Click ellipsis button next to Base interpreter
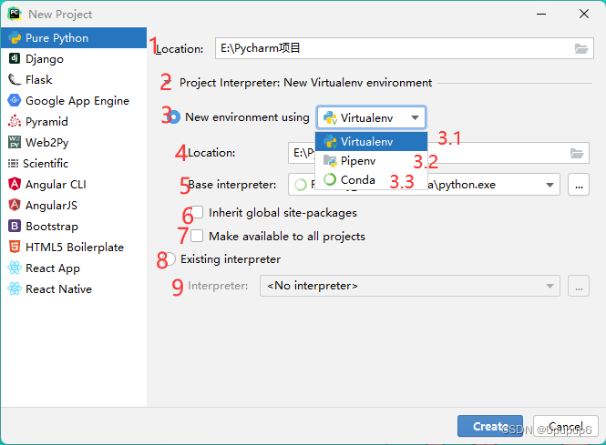Viewport: 606px width, 445px height. click(x=579, y=185)
